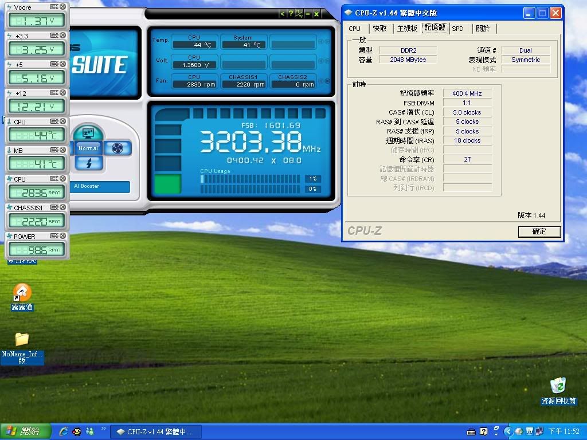Open settings icon on the MB temperature widget
Viewport: 587px width, 440px height.
click(x=54, y=150)
